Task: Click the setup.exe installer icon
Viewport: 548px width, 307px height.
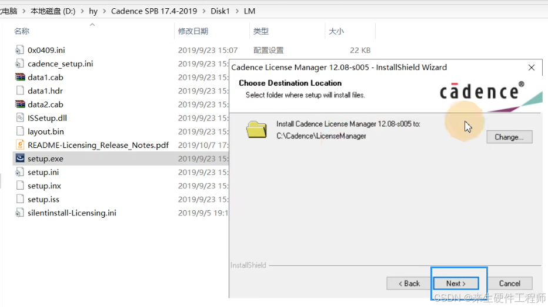Action: (x=20, y=158)
